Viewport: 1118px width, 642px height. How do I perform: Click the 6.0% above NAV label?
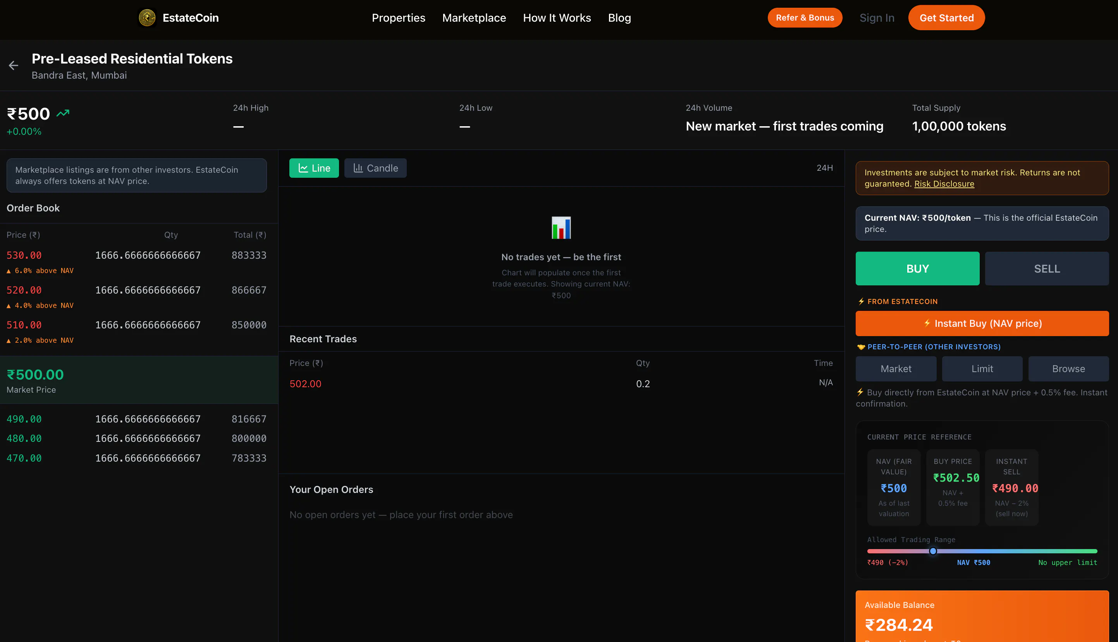[x=40, y=271]
